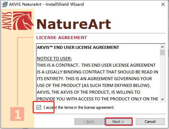The height and width of the screenshot is (129, 169).
Task: Click 'I accept the terms' label text
Action: click(x=78, y=107)
